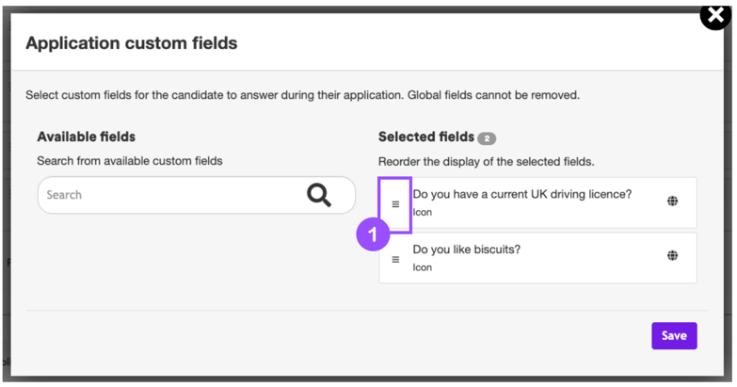Screen dimensions: 737x387
Task: Click the 'Application custom fields' dialog title
Action: [132, 43]
